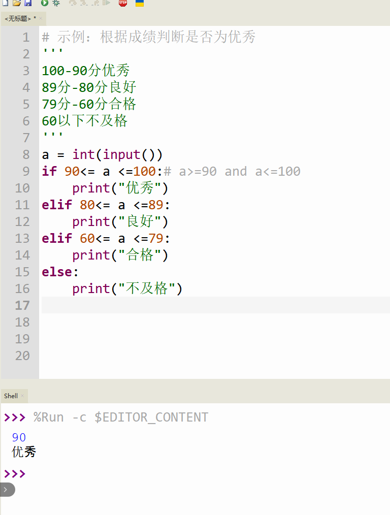Click the else: statement line

[x=60, y=272]
